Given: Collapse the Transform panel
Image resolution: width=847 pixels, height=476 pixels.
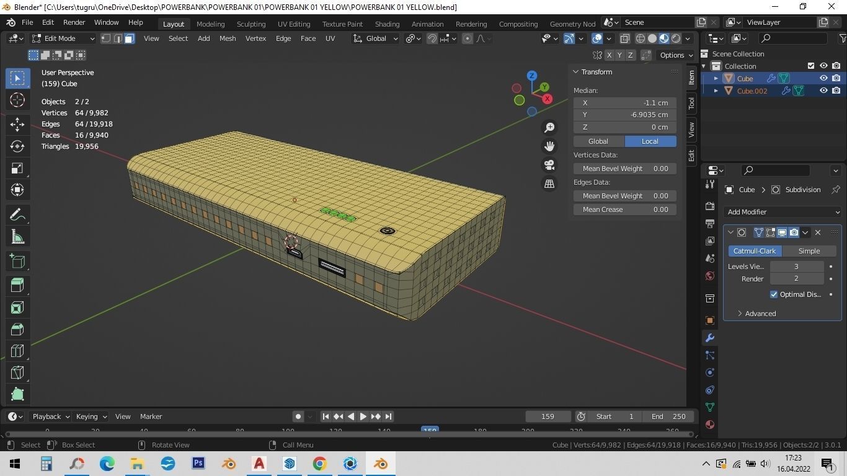Looking at the screenshot, I should pos(576,72).
